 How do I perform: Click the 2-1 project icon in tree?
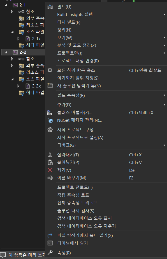15,5
